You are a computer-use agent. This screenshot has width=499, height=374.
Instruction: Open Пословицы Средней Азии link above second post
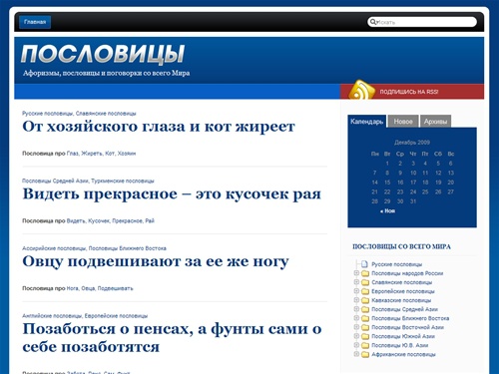pyautogui.click(x=55, y=181)
